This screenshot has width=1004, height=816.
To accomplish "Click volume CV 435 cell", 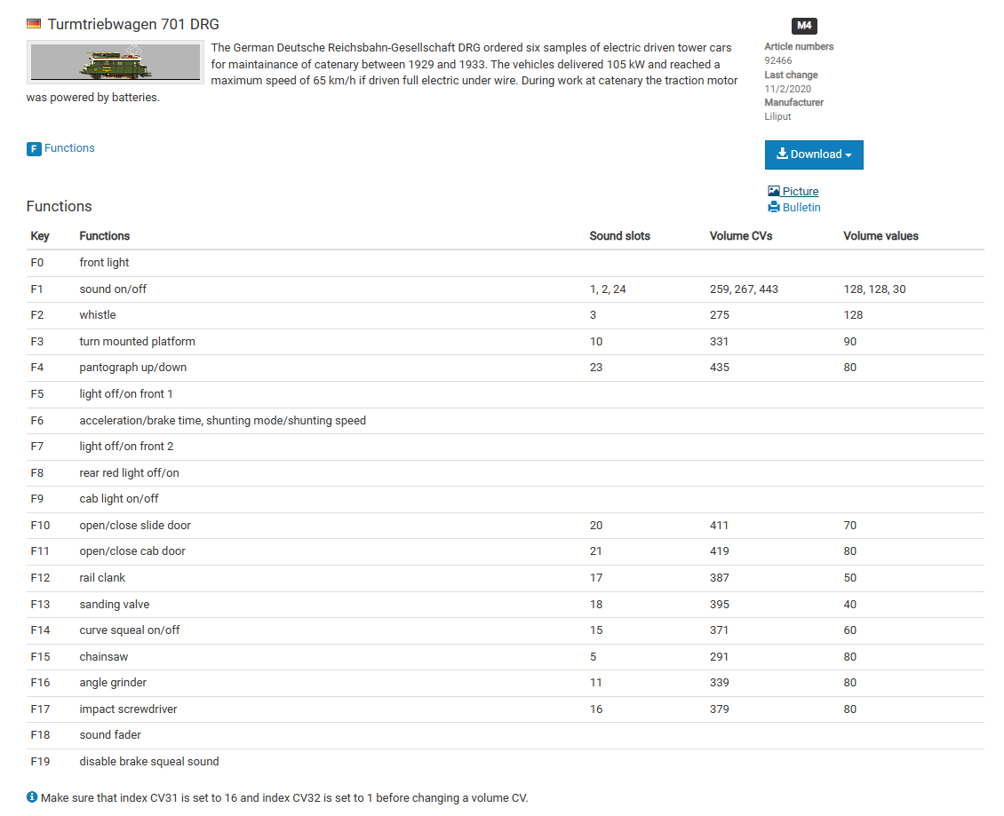I will coord(719,368).
